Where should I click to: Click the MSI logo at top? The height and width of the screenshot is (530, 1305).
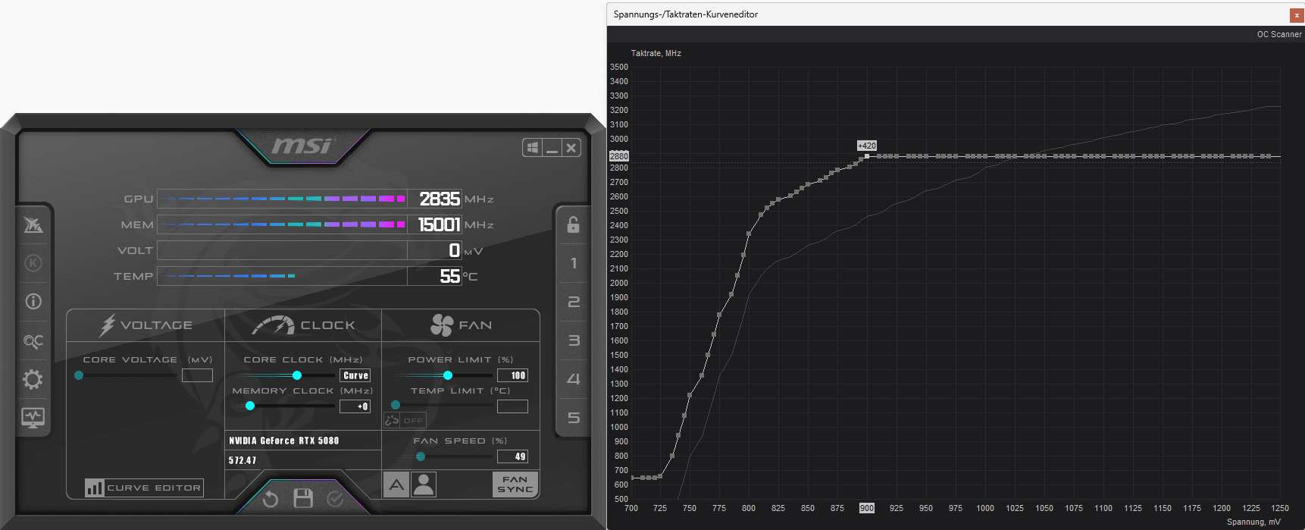coord(302,145)
